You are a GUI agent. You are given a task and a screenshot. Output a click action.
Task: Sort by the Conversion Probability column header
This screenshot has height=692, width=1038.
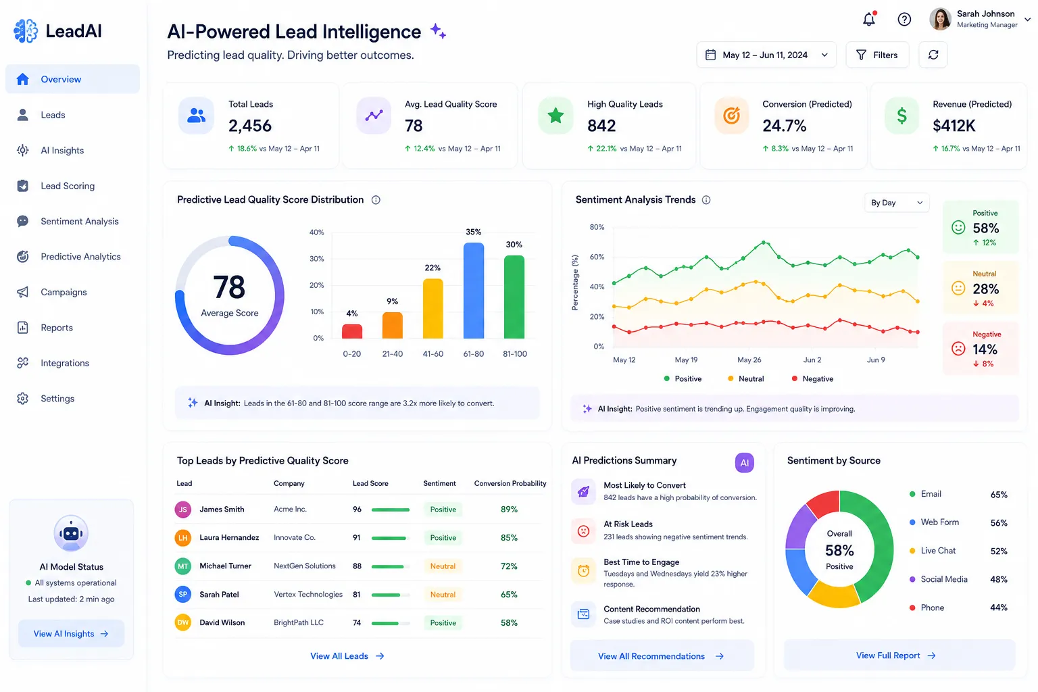510,484
